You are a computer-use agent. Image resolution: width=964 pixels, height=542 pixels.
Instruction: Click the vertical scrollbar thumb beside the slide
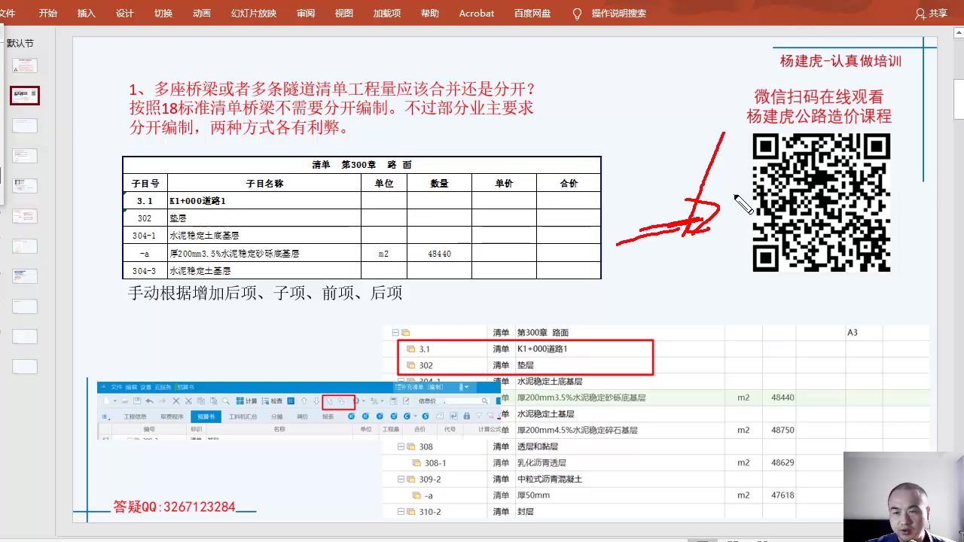959,99
